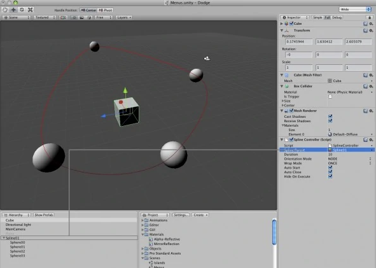Screen dimensions: 376x268
Task: Open the Wide layout dropdown
Action: coord(355,10)
